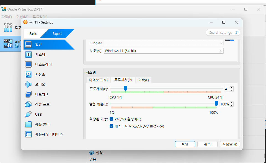
Task: Toggle the PAE/NX 활성화 checkbox
Action: [112, 119]
